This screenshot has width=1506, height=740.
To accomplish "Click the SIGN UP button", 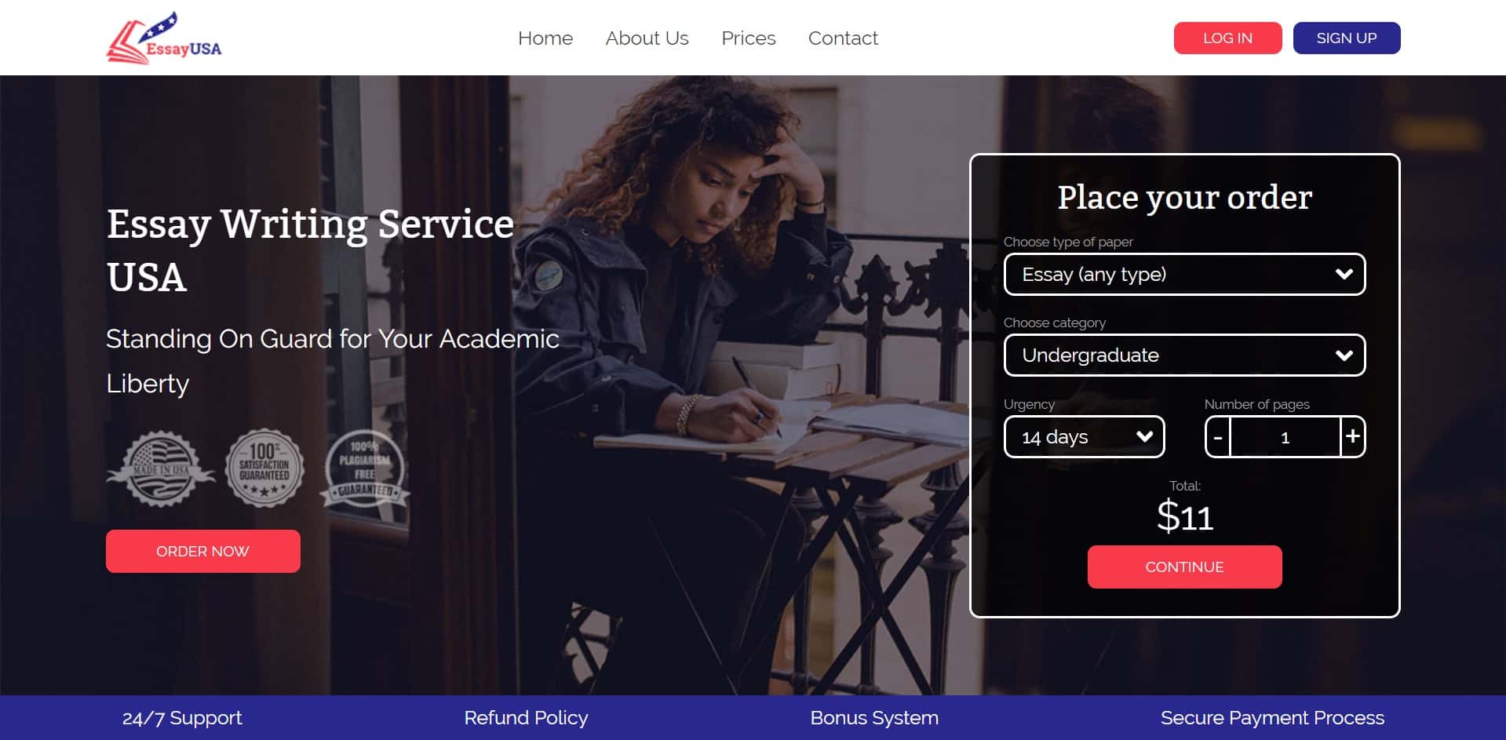I will pyautogui.click(x=1347, y=38).
